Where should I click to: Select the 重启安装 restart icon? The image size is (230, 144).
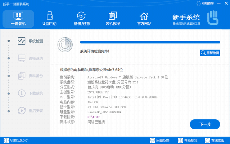22,111
